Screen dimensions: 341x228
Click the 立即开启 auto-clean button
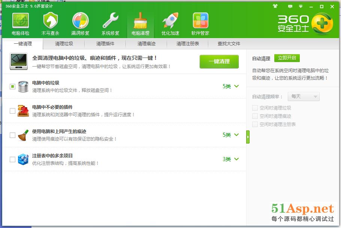(x=287, y=58)
